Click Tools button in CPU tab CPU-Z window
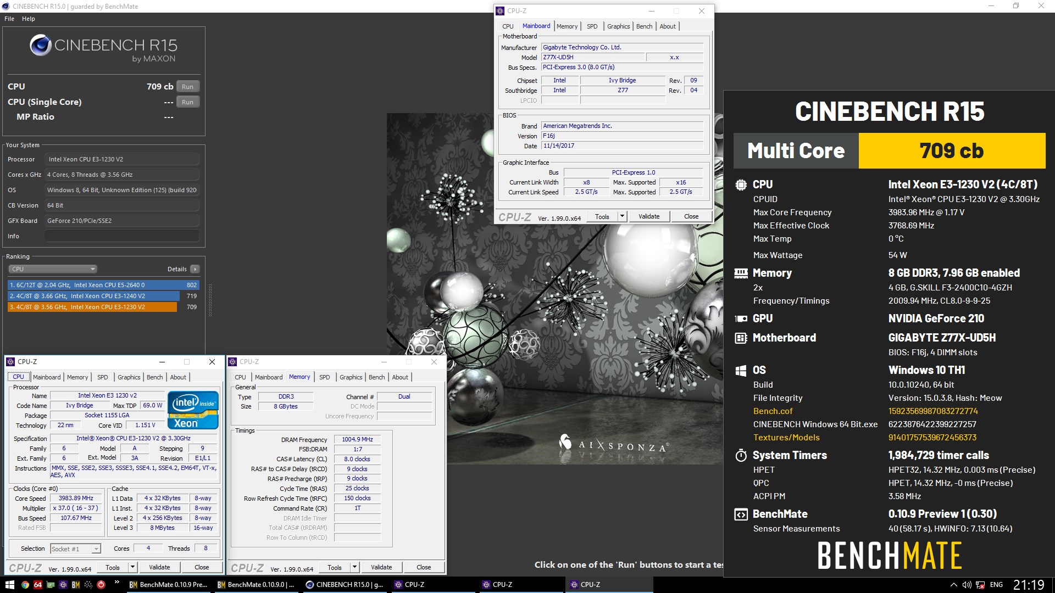1055x593 pixels. click(x=113, y=568)
